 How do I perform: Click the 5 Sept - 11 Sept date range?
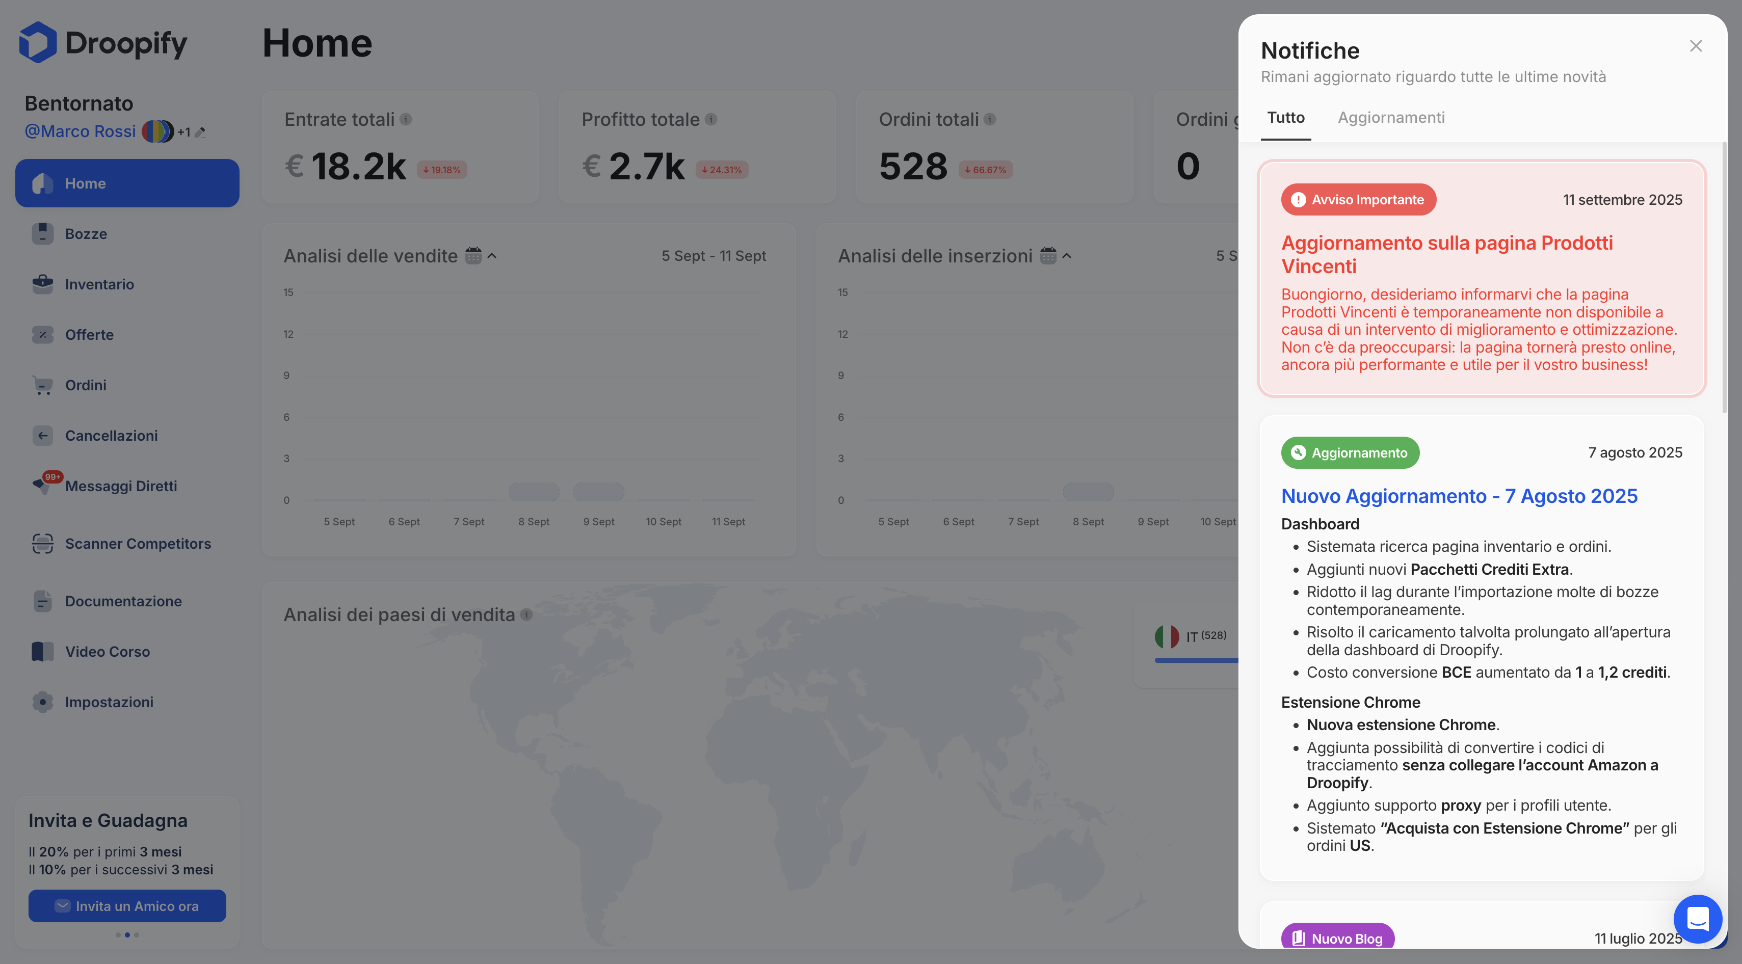(714, 256)
